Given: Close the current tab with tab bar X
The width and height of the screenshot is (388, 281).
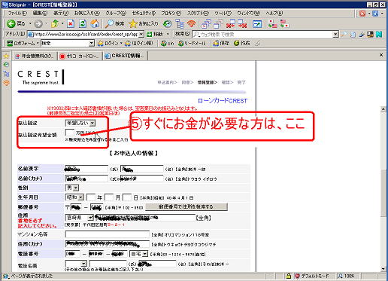Looking at the screenshot, I should [381, 54].
